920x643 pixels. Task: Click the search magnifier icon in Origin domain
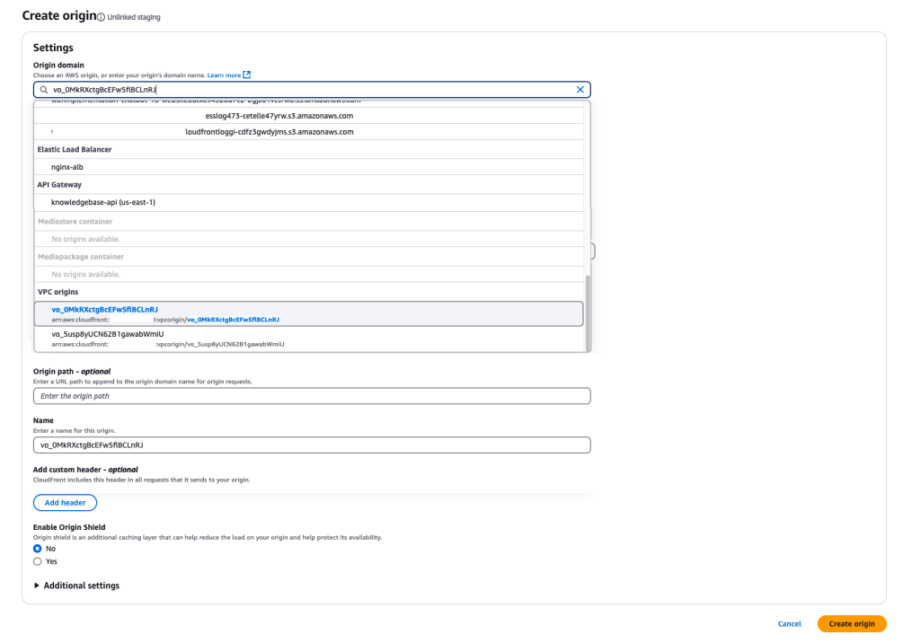click(42, 89)
